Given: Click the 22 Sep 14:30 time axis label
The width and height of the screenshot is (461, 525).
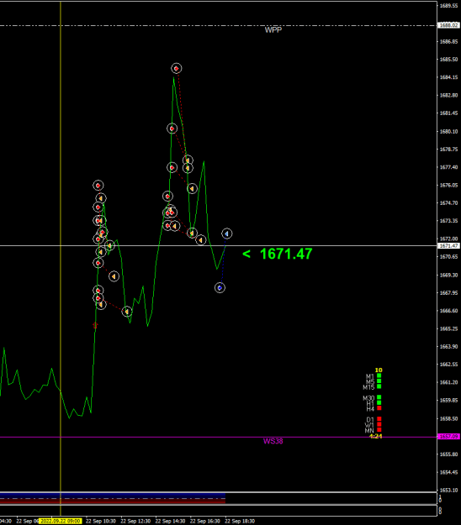Looking at the screenshot, I should 170,522.
